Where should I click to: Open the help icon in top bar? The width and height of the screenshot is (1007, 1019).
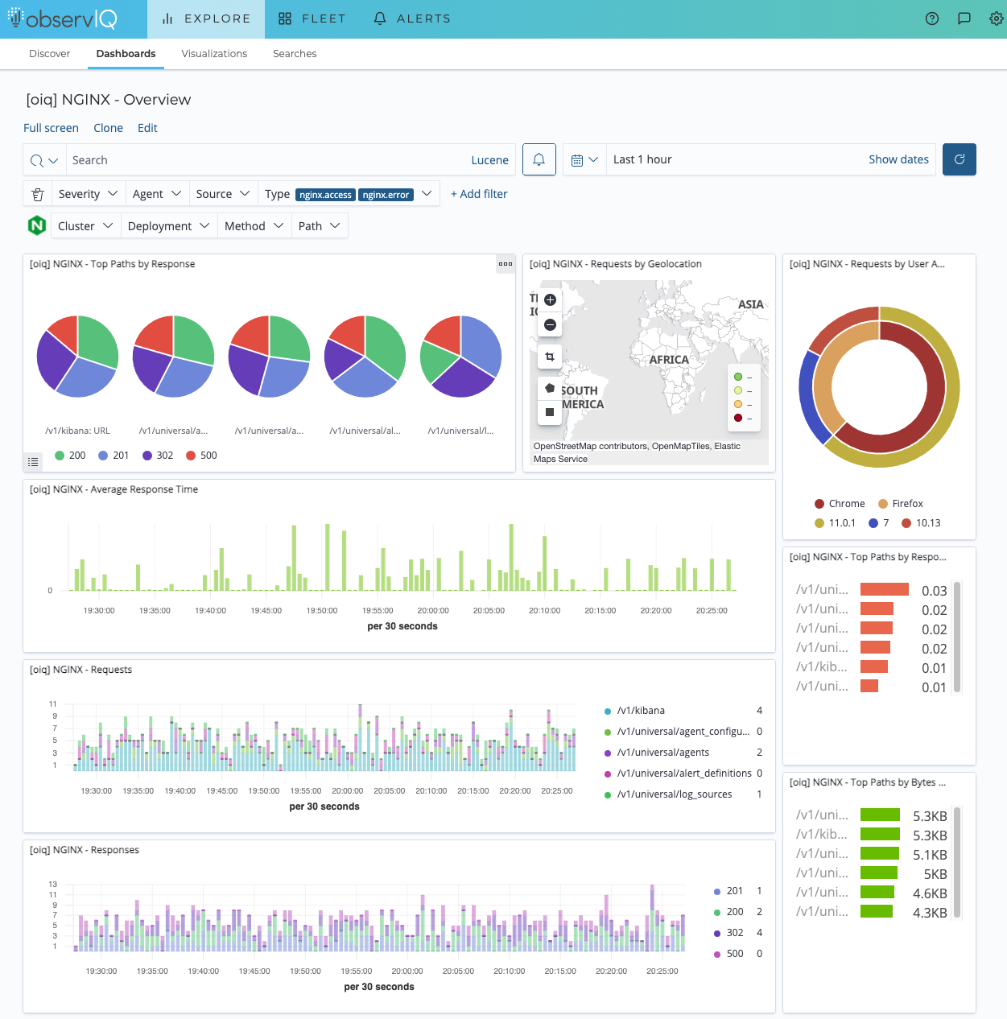[932, 19]
